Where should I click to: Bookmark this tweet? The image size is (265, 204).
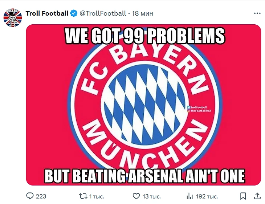click(243, 196)
